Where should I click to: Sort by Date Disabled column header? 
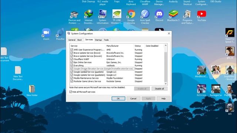tap(154, 46)
